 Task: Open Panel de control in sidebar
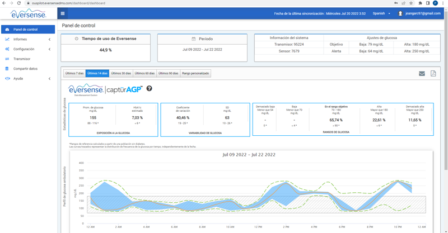[x=25, y=30]
